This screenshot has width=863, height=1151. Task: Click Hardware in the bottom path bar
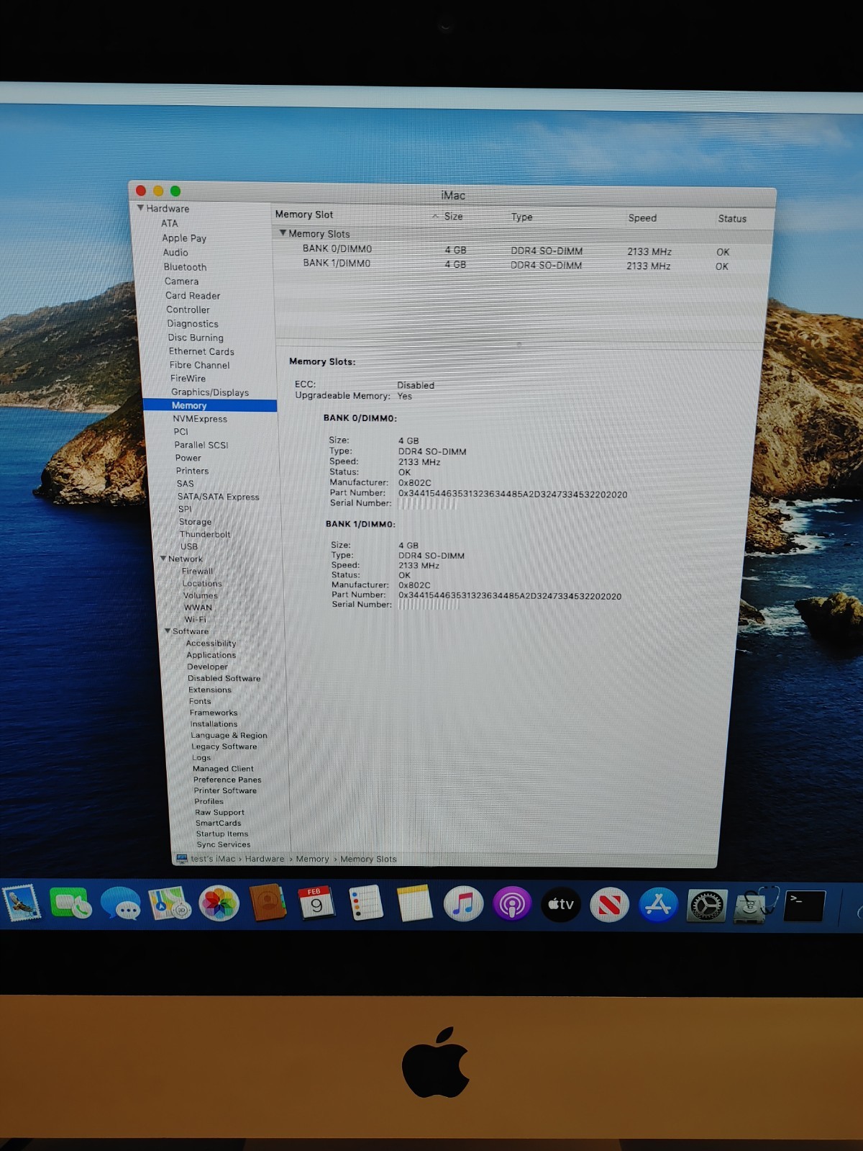coord(265,859)
